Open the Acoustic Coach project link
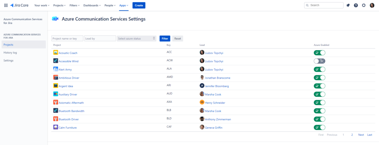379x145 pixels. tap(68, 53)
